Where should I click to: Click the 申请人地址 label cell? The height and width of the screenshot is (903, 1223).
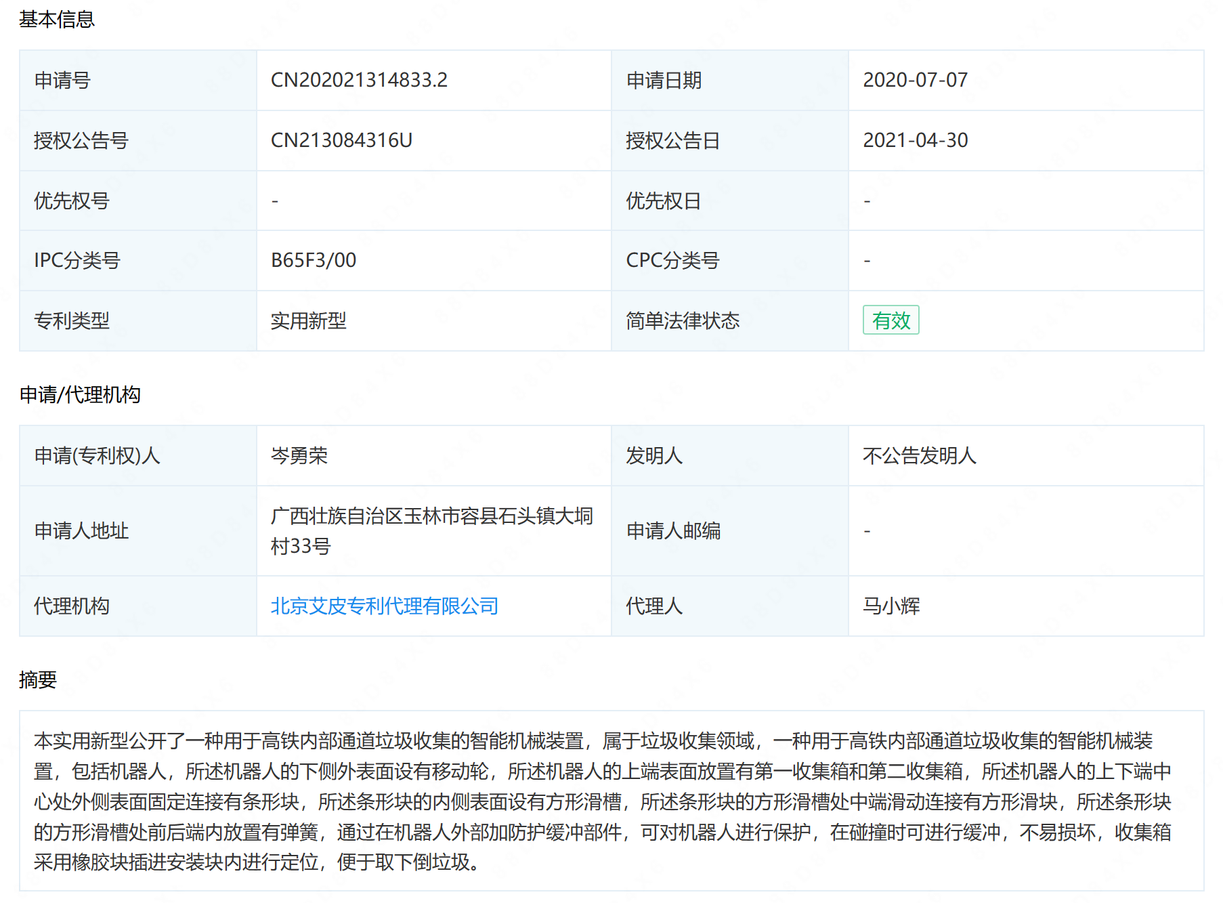[x=138, y=530]
